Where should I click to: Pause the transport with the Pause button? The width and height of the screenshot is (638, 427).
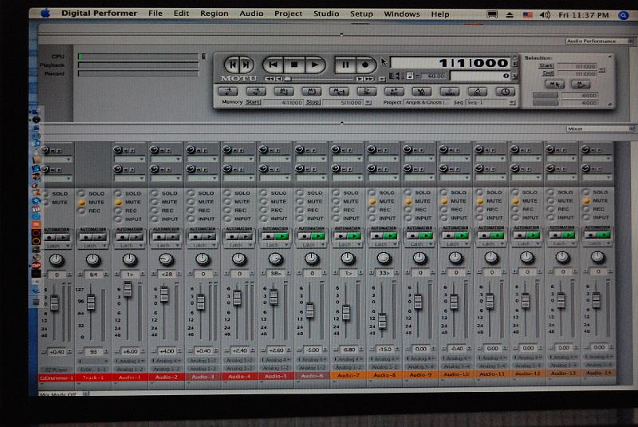click(345, 65)
